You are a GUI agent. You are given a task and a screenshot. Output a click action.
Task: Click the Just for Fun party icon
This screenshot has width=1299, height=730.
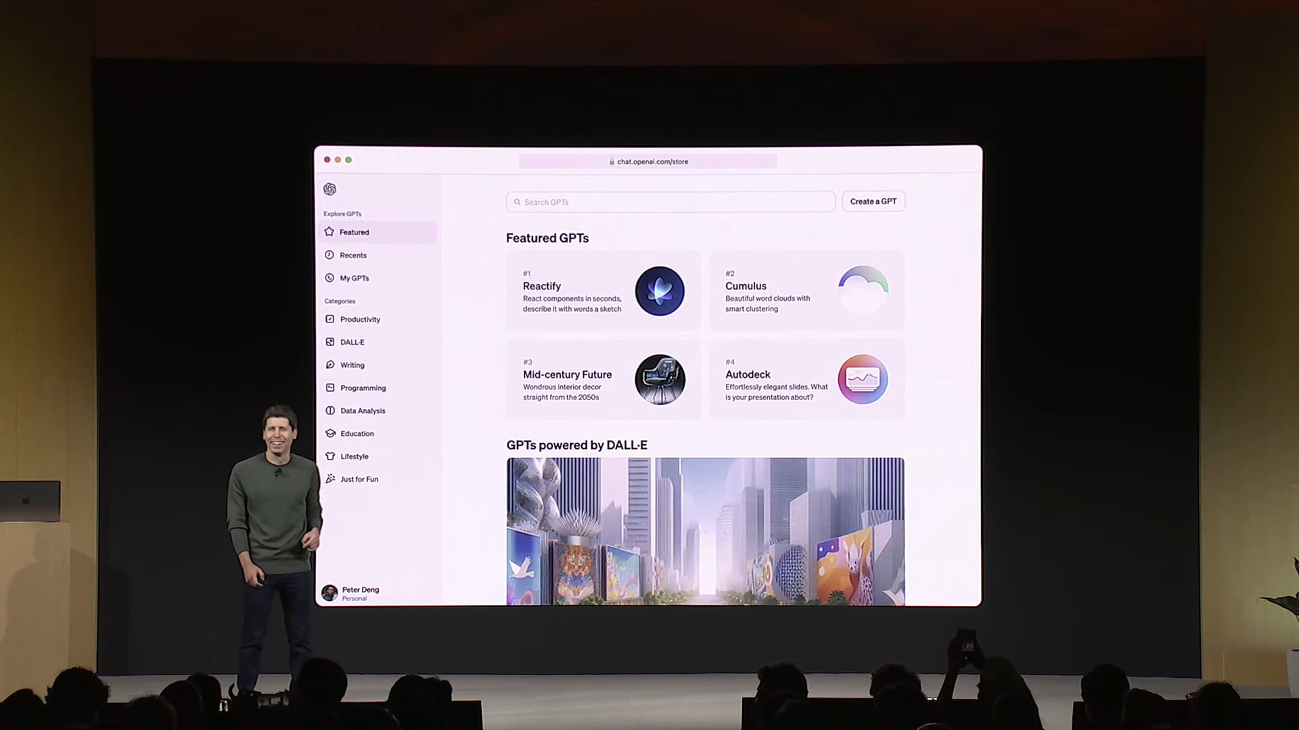coord(330,479)
